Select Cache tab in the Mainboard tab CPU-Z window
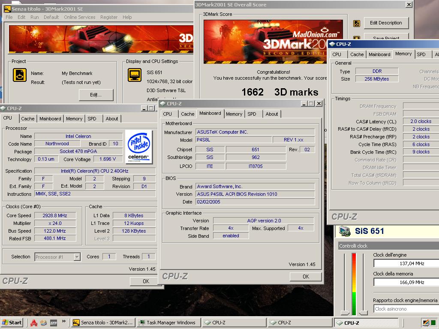439x329 pixels. tap(188, 114)
